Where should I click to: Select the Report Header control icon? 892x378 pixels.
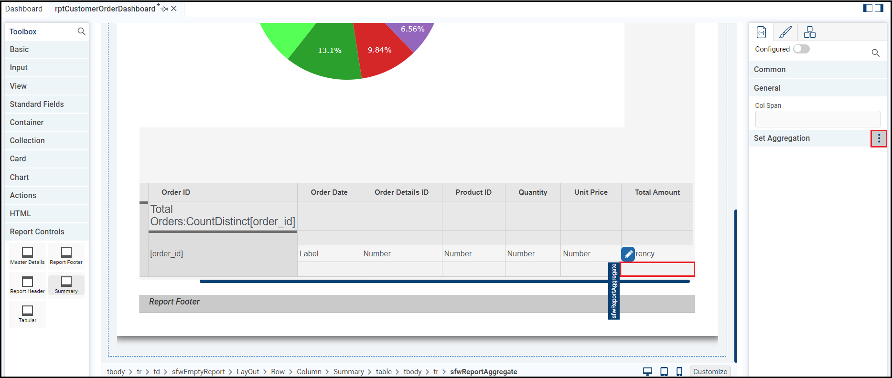(x=28, y=281)
